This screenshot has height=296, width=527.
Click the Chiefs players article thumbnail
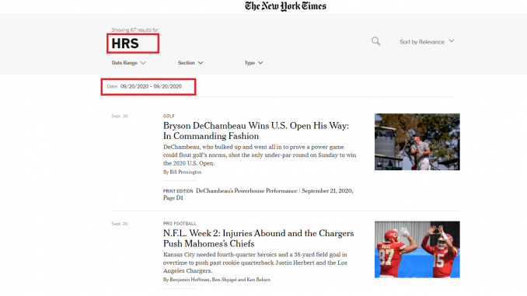point(417,249)
